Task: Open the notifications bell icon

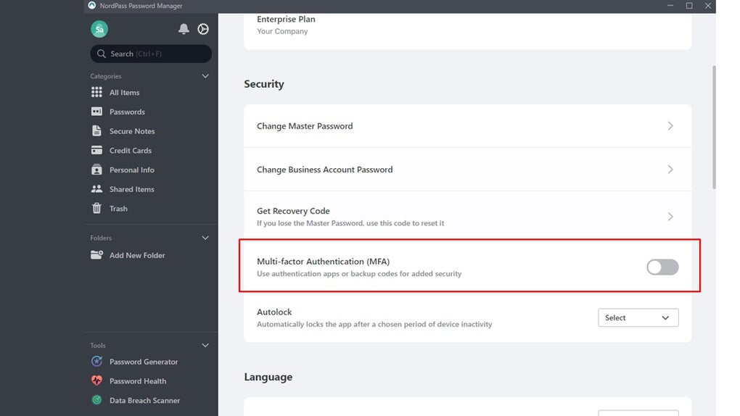Action: (x=184, y=29)
